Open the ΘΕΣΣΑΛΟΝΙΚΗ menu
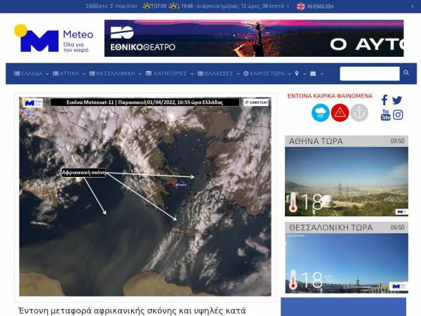Viewport: 421px width, 316px height. 116,74
